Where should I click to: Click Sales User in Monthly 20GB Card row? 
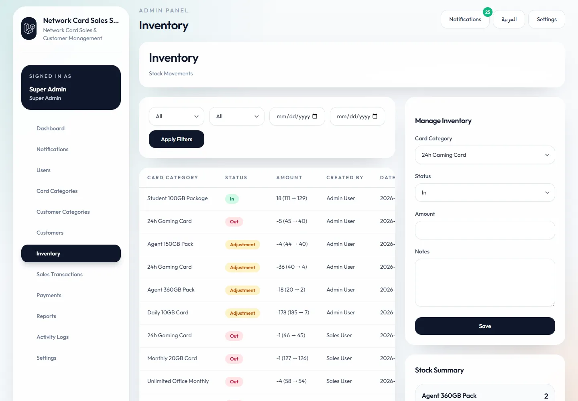pos(339,358)
